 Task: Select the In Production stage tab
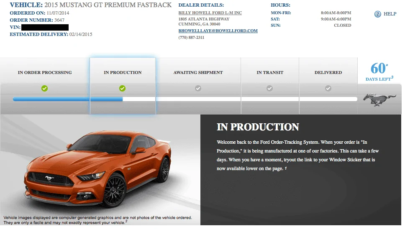[x=123, y=86]
